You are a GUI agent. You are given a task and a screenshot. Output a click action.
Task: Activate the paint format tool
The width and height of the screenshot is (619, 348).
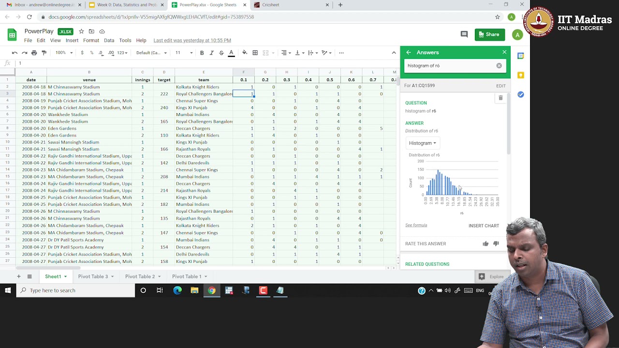[x=44, y=53]
